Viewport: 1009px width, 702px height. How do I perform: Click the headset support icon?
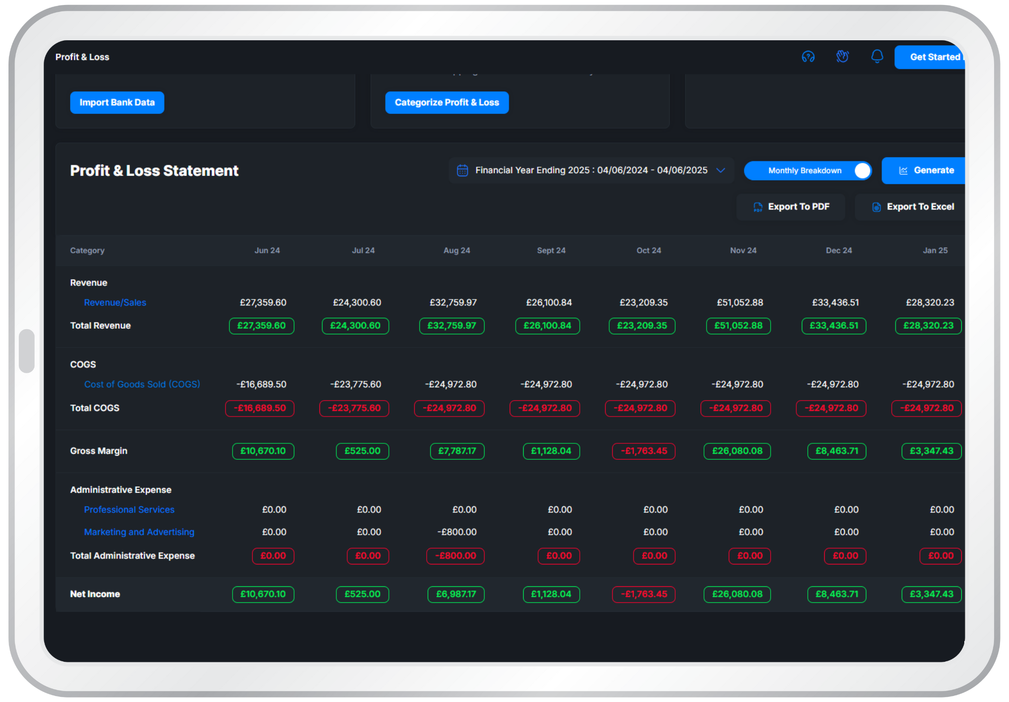808,57
